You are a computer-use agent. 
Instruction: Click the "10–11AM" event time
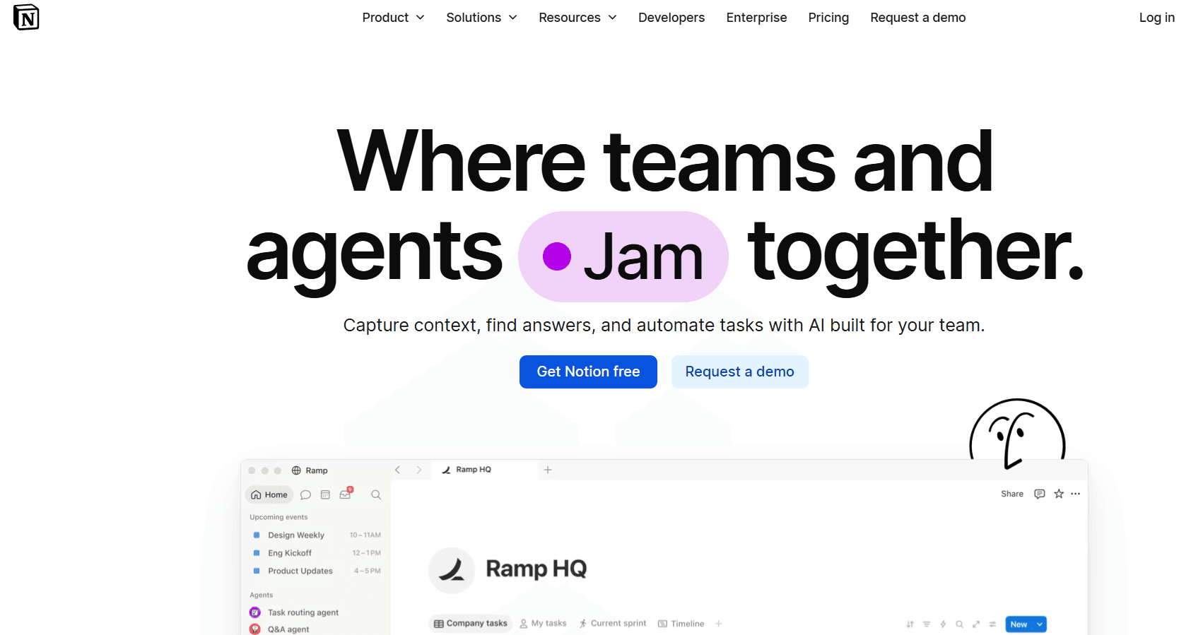click(365, 535)
